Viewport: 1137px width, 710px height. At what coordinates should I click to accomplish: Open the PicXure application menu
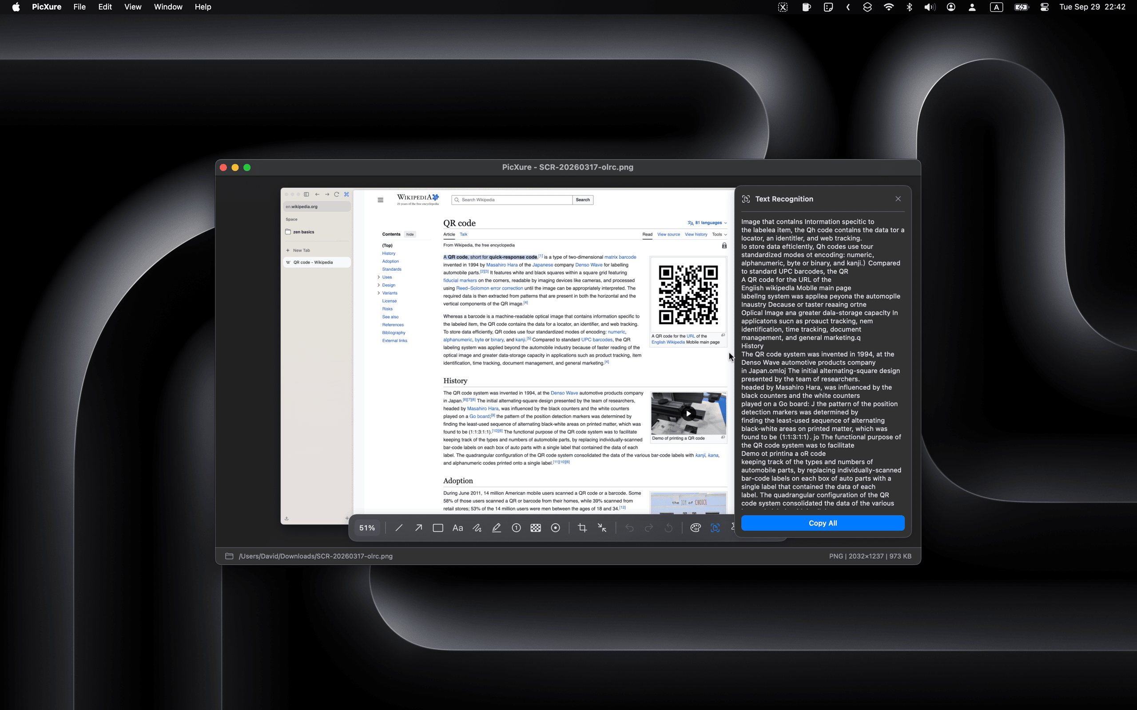47,7
